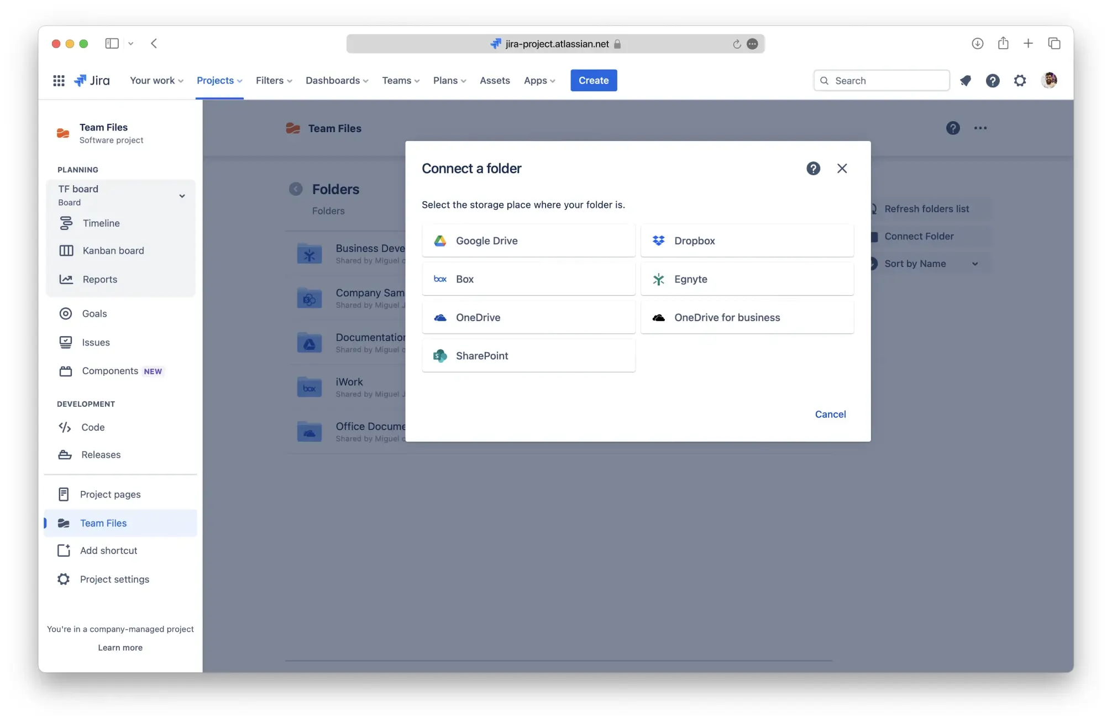Click the Team Files project title in sidebar

[x=103, y=128]
